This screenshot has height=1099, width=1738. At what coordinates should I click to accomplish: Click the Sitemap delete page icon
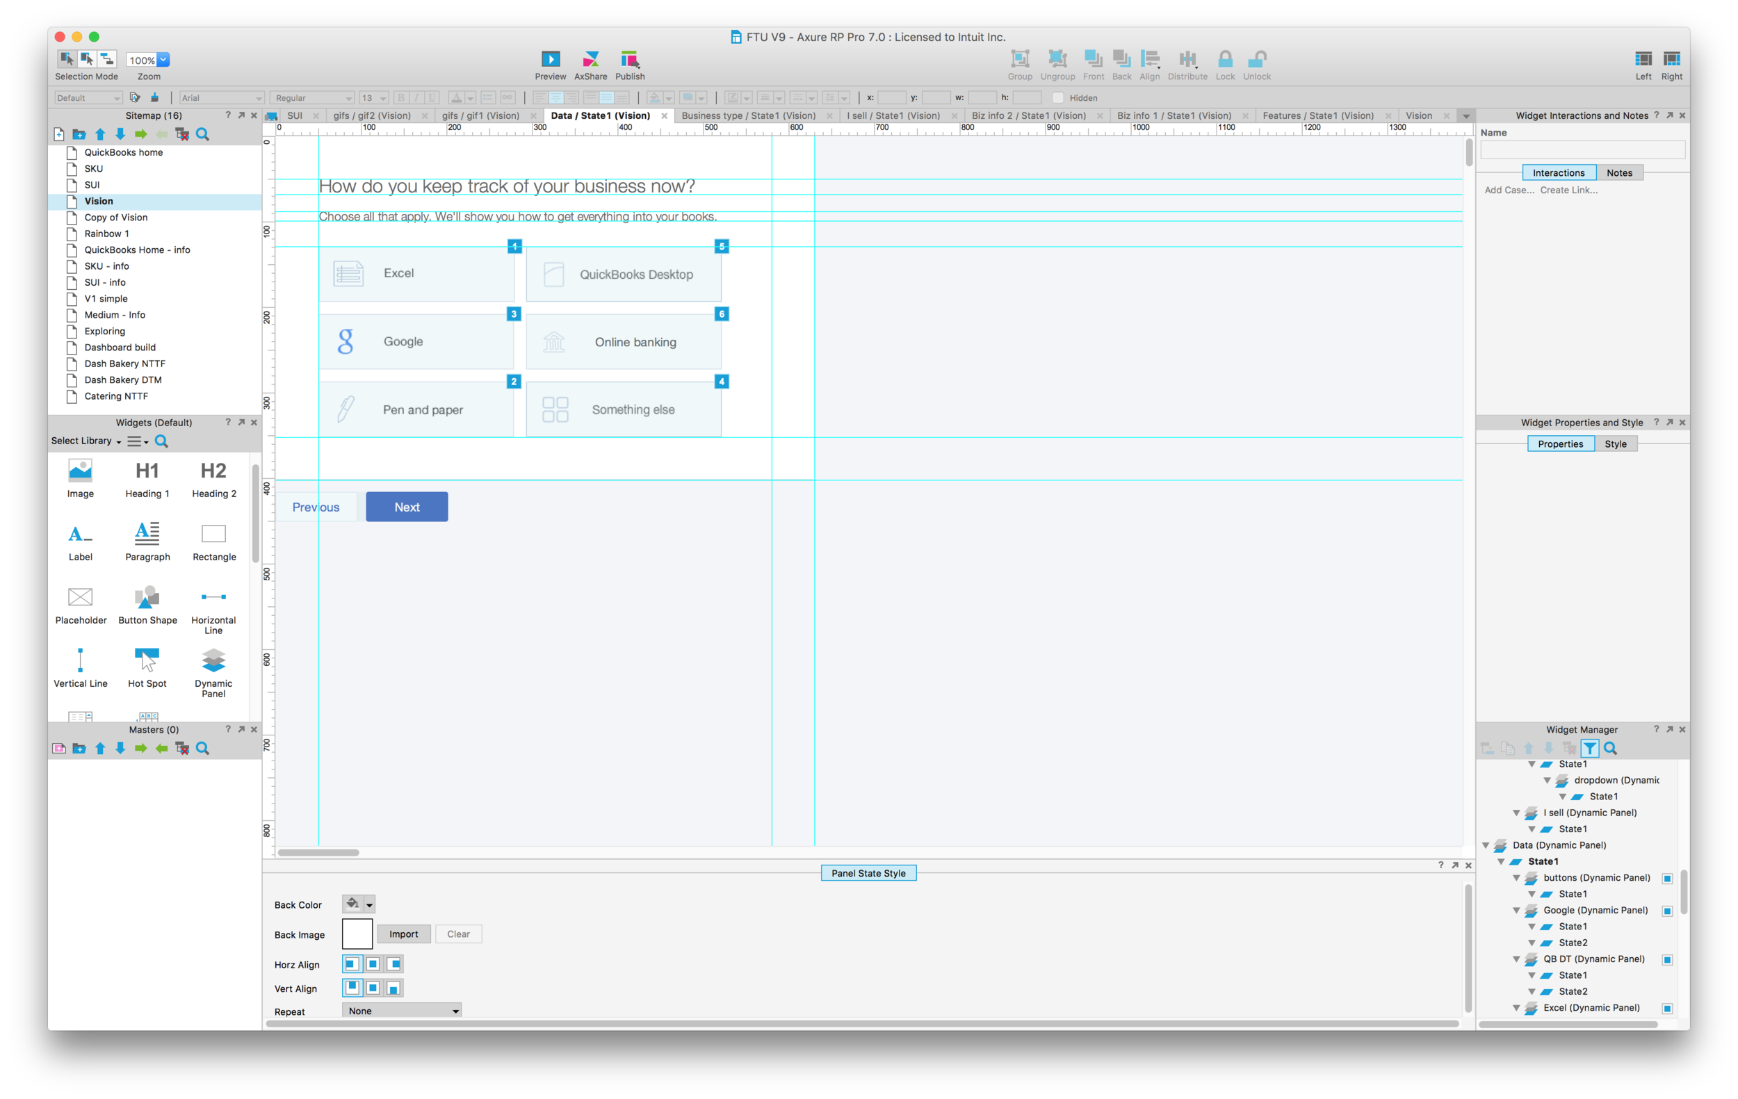[x=182, y=134]
